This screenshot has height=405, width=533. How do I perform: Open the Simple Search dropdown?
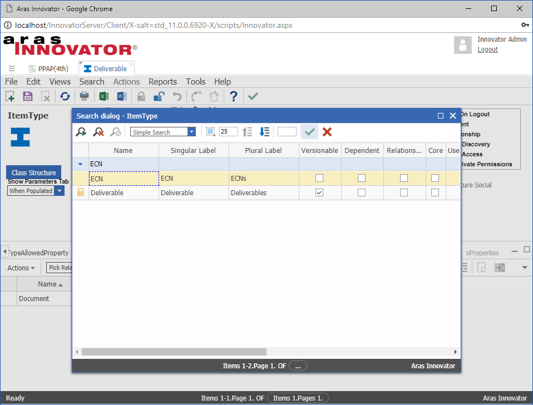pyautogui.click(x=191, y=132)
